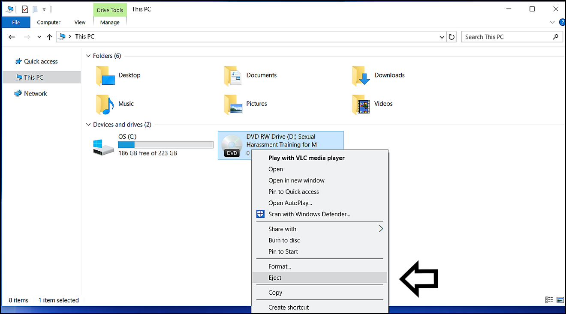Open the Manage ribbon tab
This screenshot has width=566, height=314.
pos(110,22)
